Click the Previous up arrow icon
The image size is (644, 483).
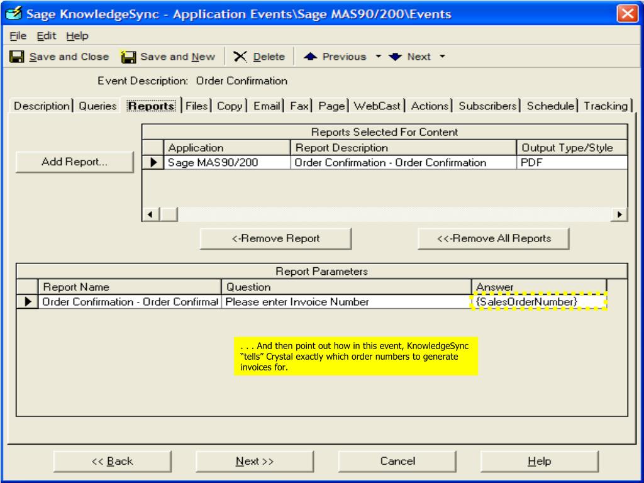(310, 57)
